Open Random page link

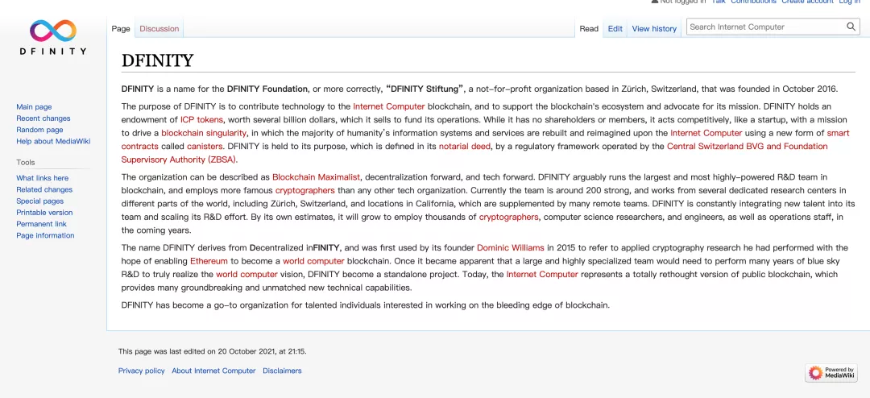pos(39,130)
